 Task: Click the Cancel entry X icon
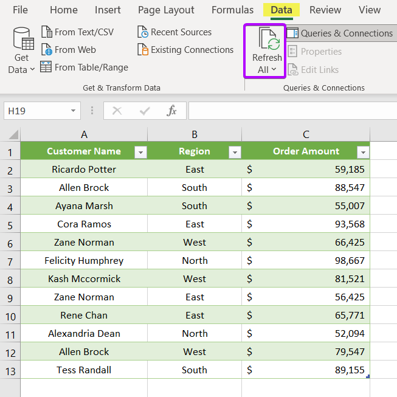(117, 111)
